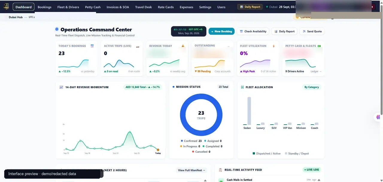Click 0 of 36 Active text

pyautogui.click(x=268, y=71)
